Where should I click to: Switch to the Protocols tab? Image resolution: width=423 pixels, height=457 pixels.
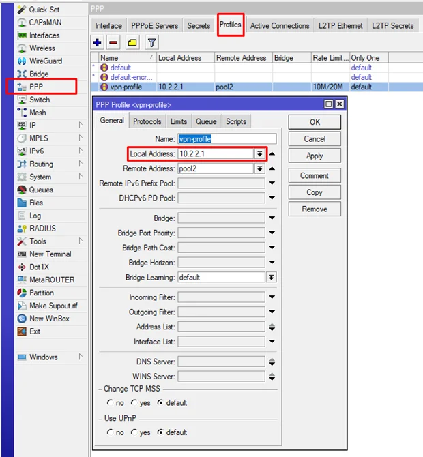[147, 121]
